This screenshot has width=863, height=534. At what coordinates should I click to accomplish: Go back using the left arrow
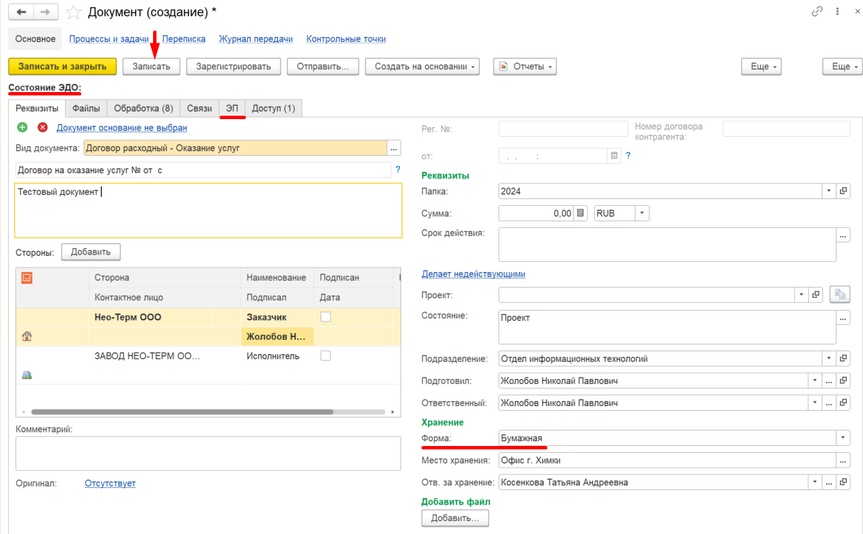21,12
